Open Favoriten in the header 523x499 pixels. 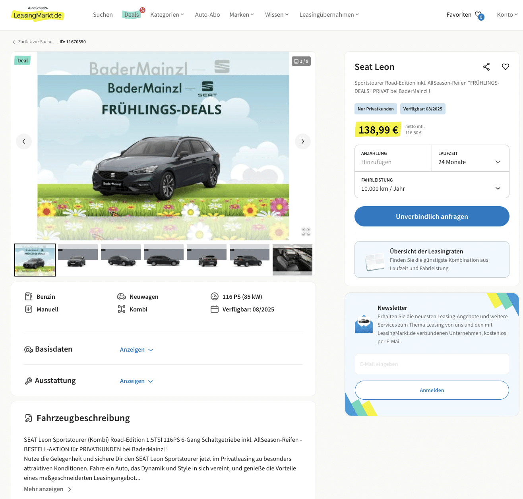click(459, 15)
